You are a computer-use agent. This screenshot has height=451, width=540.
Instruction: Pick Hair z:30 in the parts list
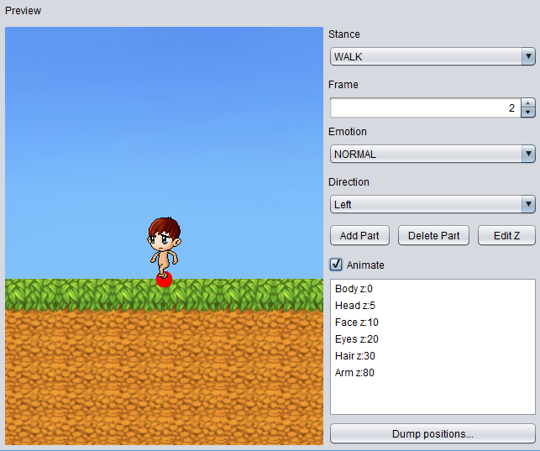coord(356,356)
